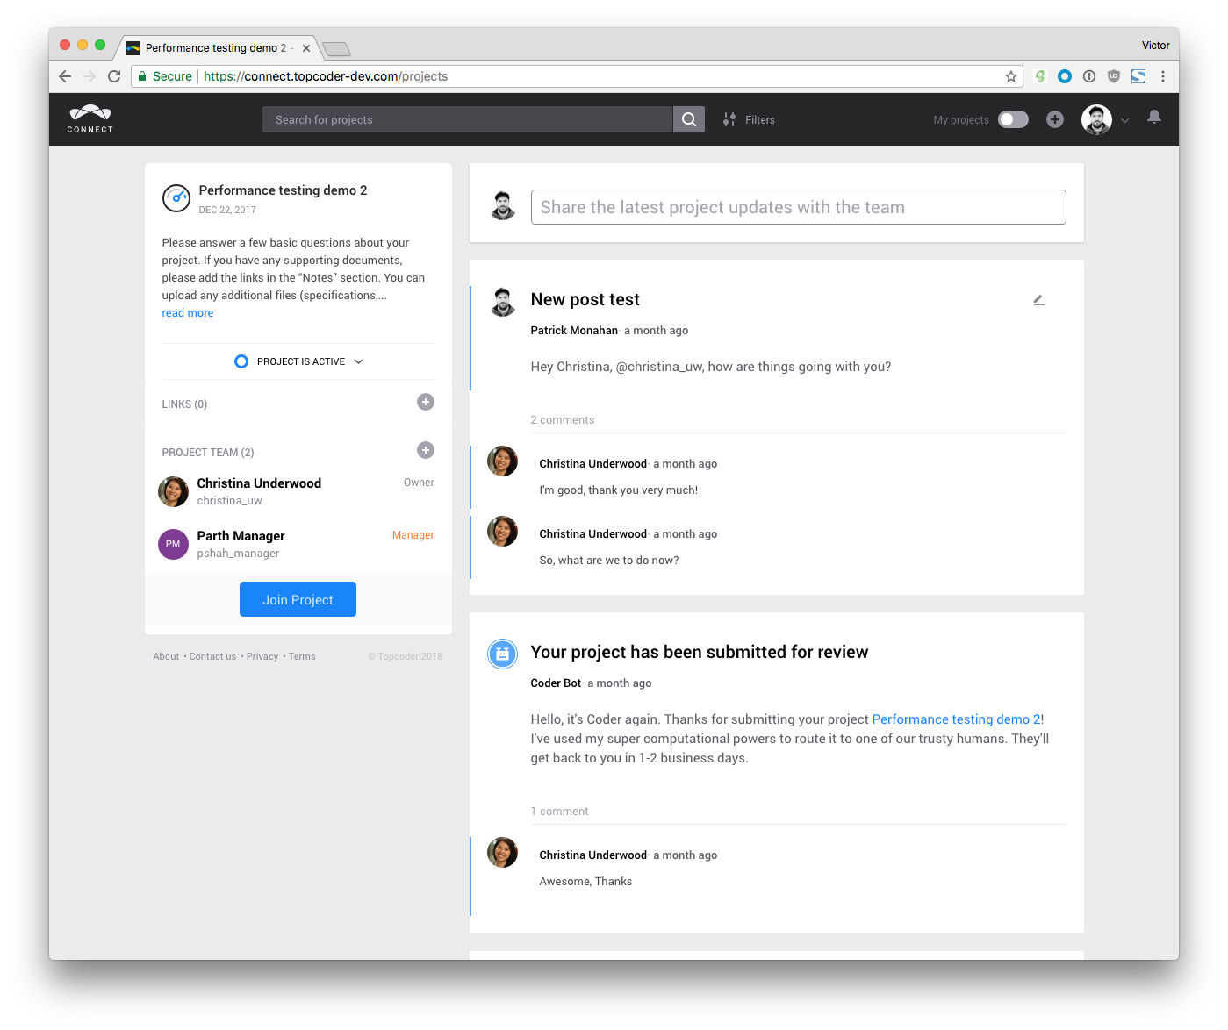The height and width of the screenshot is (1030, 1228).
Task: Click the share project updates input
Action: [798, 207]
